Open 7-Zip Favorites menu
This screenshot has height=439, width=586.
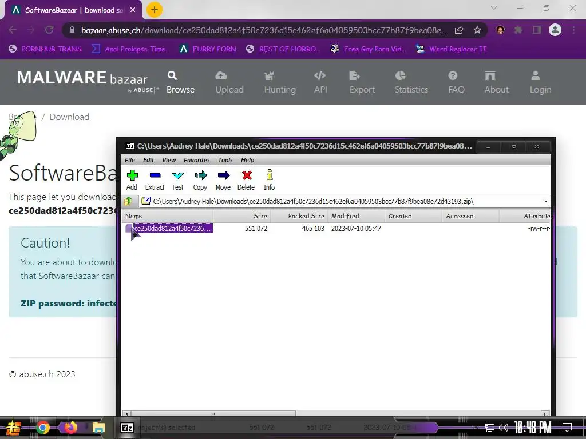(197, 160)
